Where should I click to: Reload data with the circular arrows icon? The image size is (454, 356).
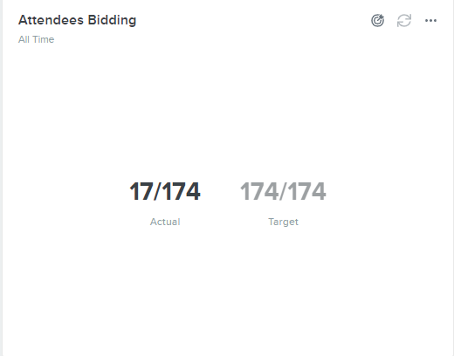[x=404, y=20]
